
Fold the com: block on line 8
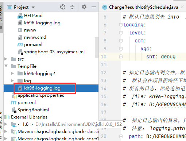coord(121,41)
